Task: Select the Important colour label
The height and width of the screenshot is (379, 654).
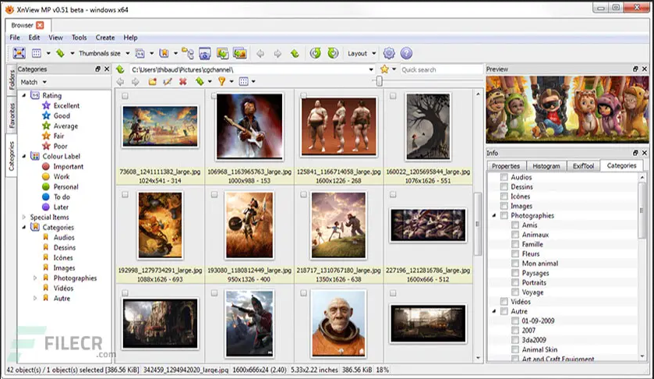Action: pyautogui.click(x=68, y=167)
